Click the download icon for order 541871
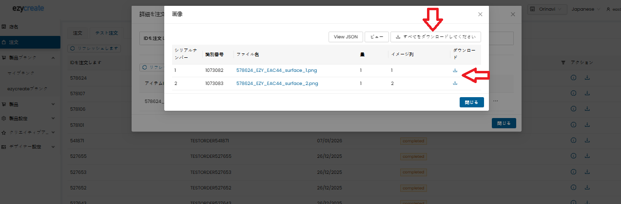621x204 pixels. tap(587, 140)
